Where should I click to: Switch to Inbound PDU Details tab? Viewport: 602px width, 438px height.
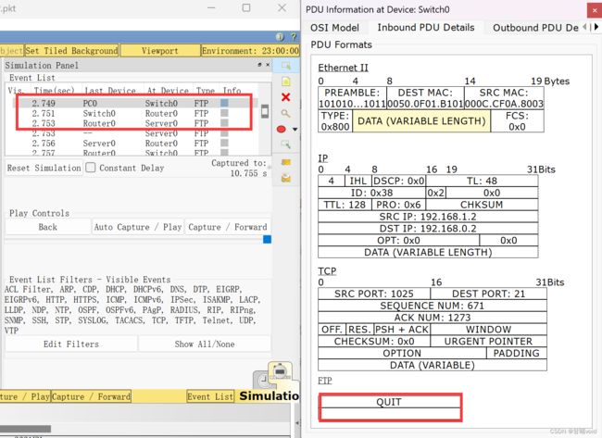[x=426, y=28]
